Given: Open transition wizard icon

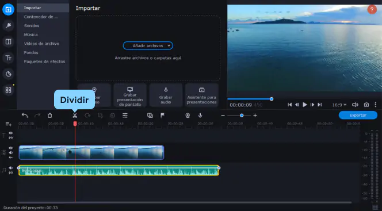Looking at the screenshot, I should [x=150, y=116].
